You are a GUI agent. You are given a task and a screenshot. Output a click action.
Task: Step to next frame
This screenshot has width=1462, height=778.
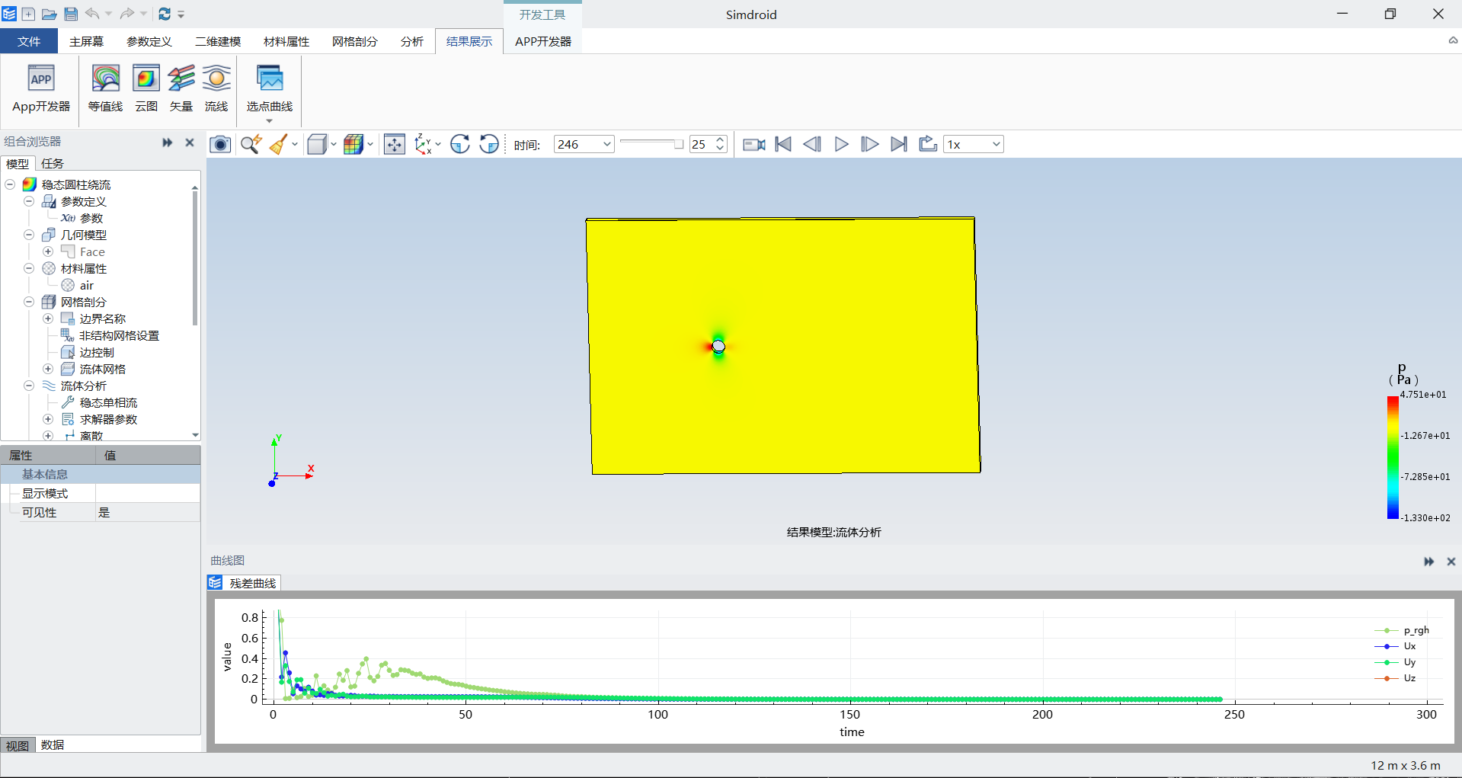coord(869,144)
